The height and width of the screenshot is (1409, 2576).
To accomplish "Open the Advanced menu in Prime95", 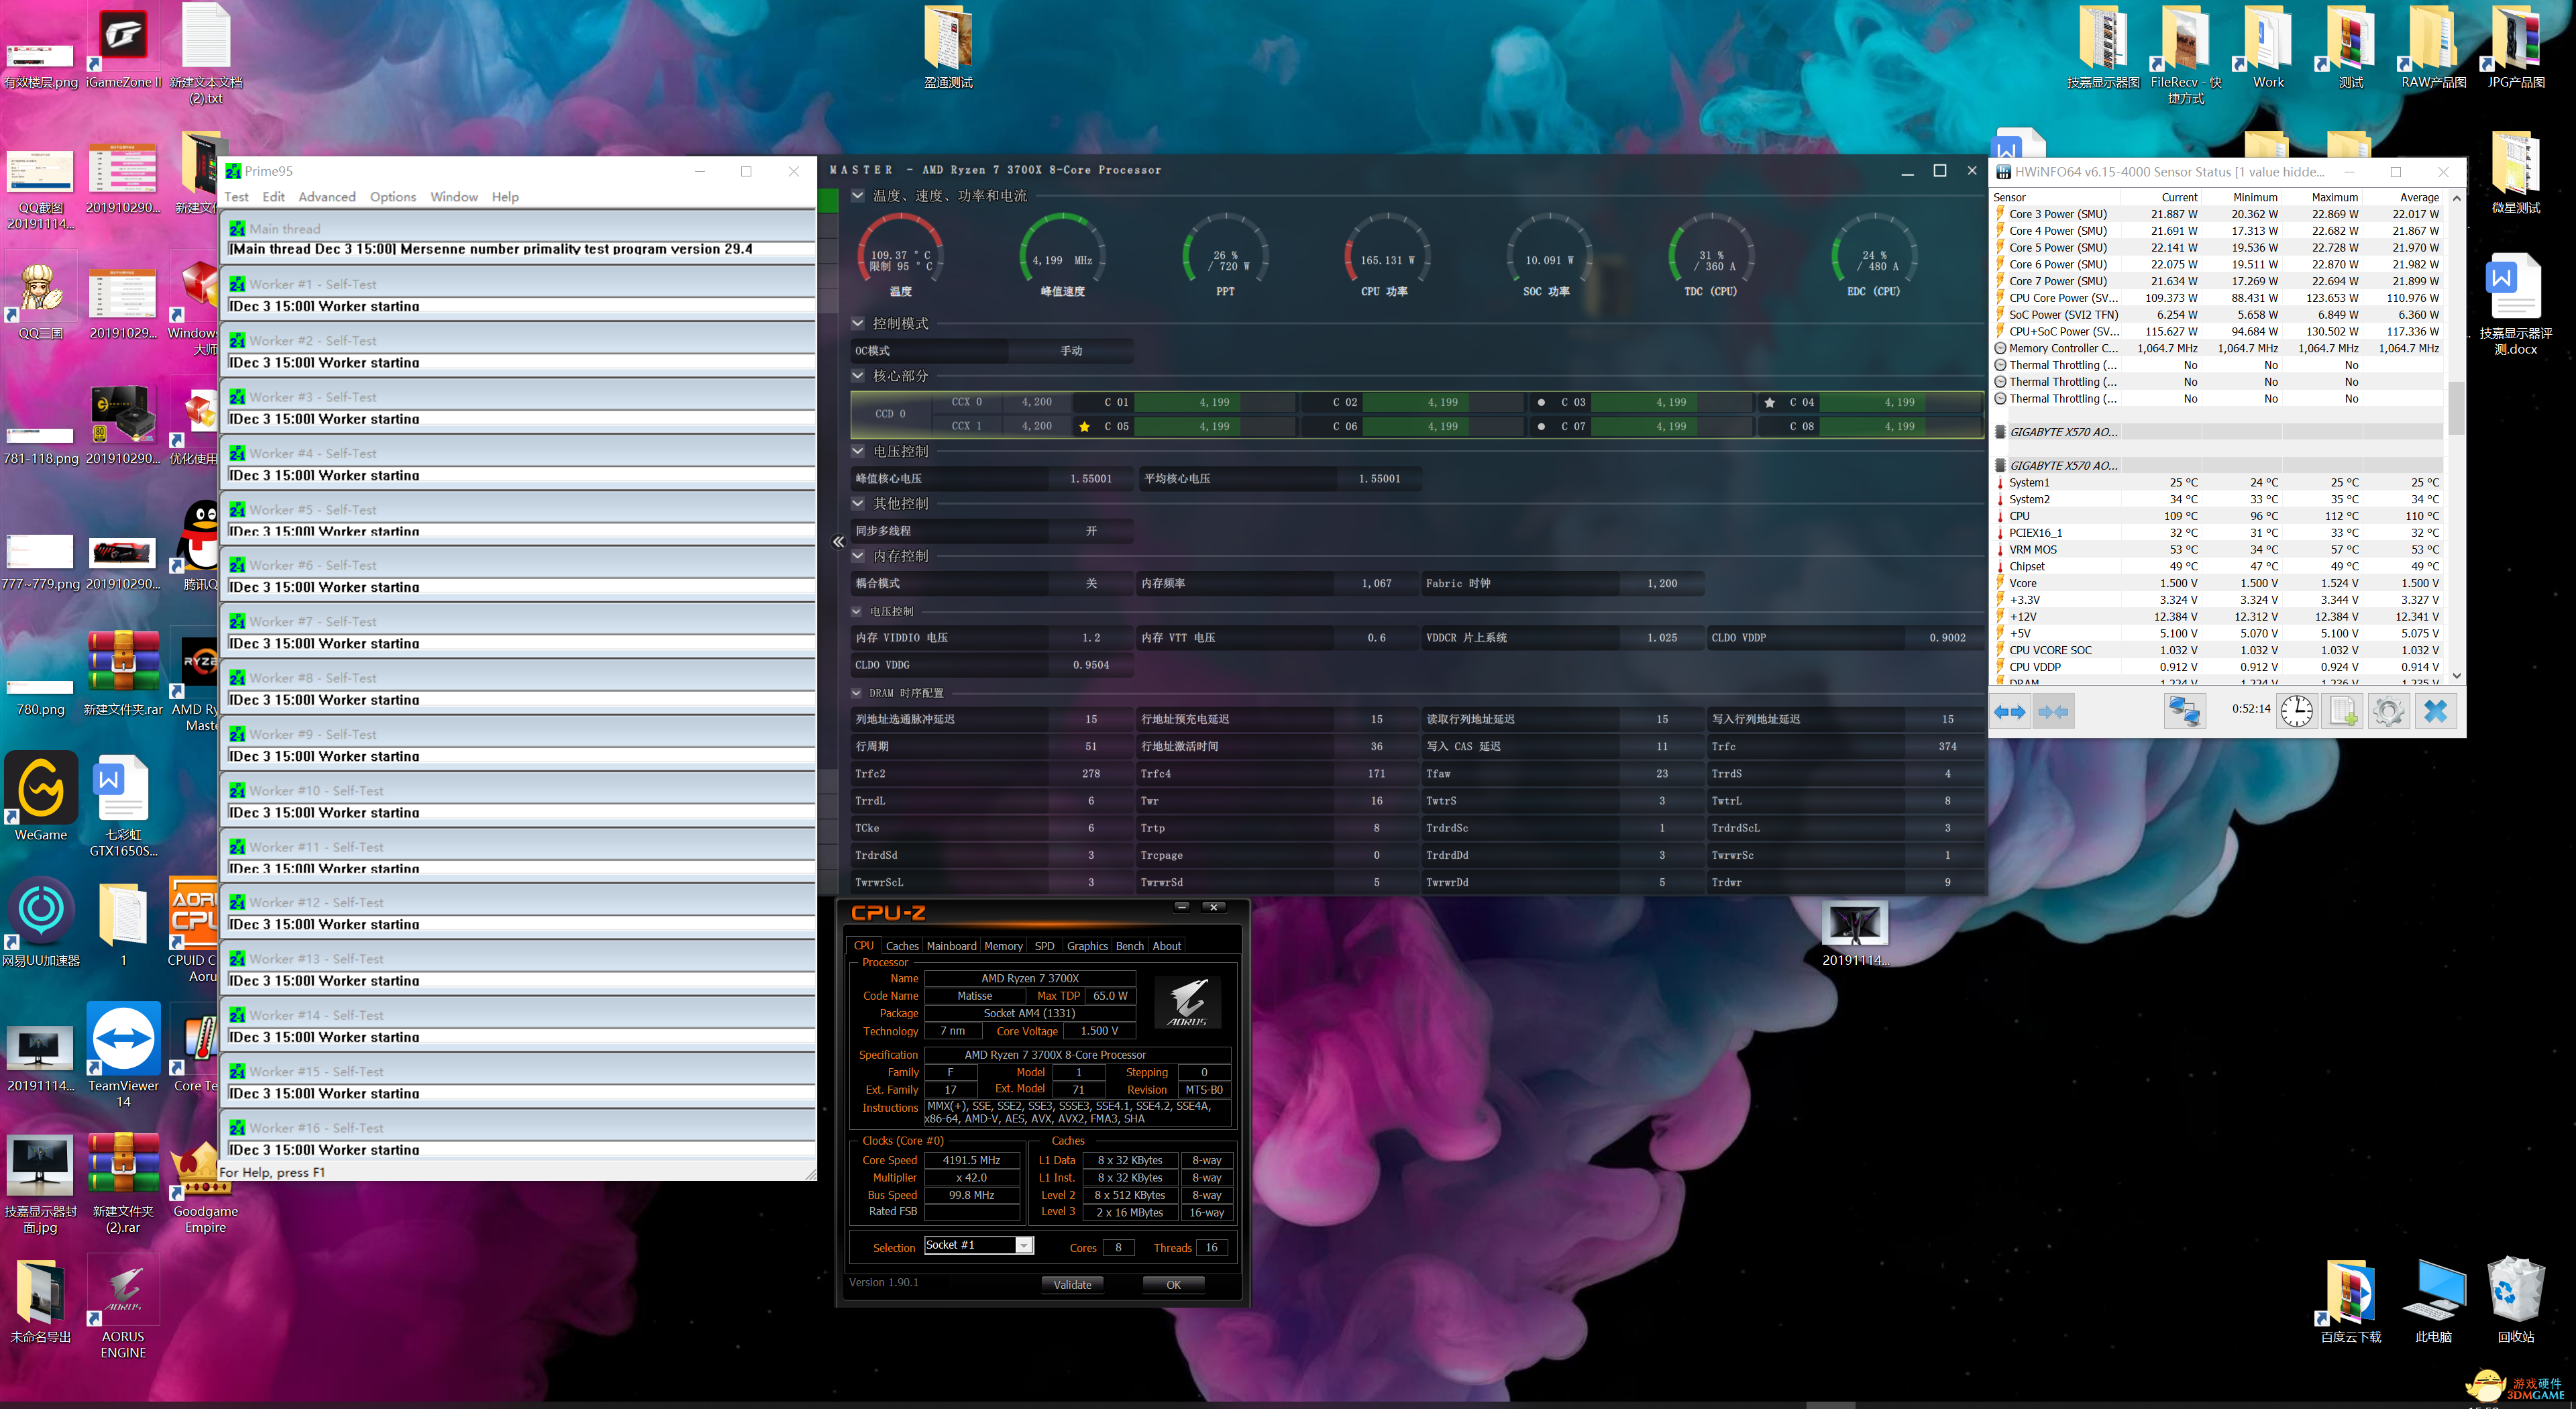I will 326,197.
